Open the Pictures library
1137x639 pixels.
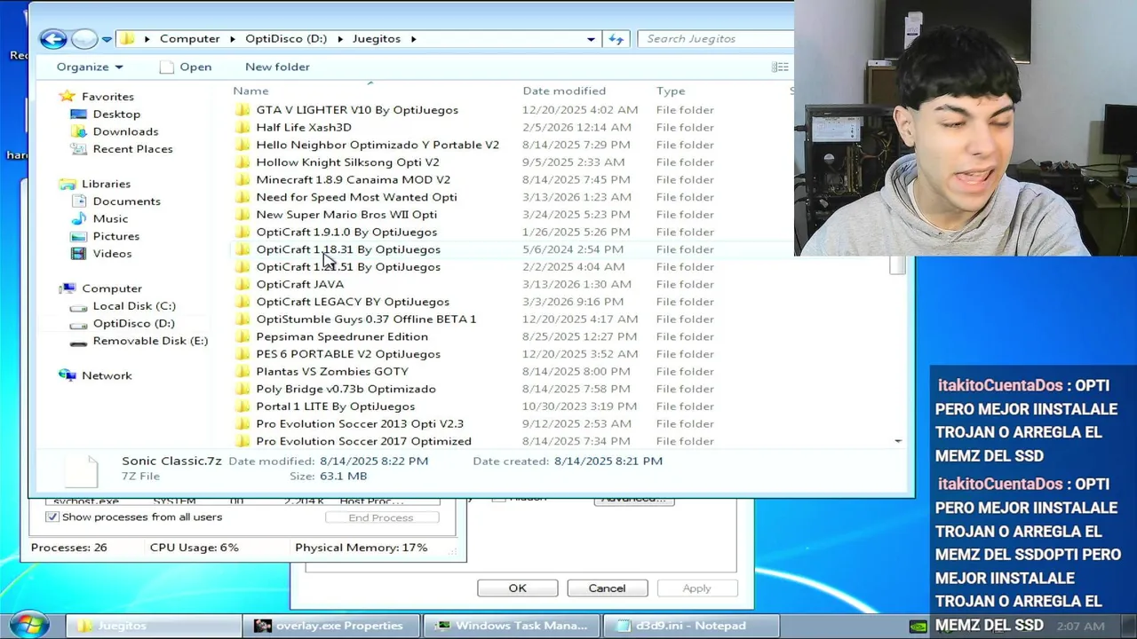coord(115,236)
